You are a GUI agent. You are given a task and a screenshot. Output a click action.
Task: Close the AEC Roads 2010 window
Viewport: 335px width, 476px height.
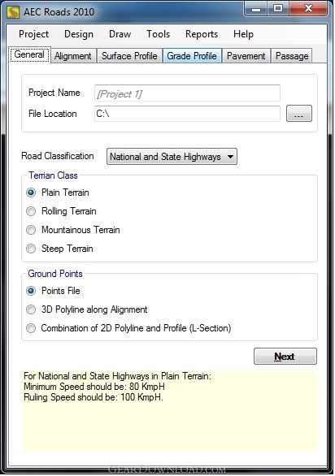click(308, 9)
